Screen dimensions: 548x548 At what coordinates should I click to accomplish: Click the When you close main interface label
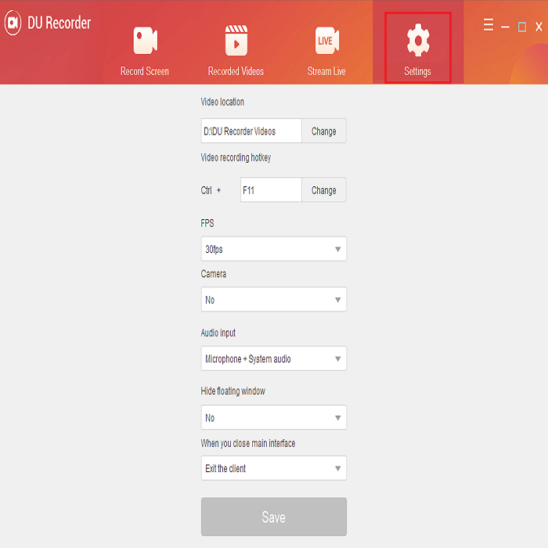(x=248, y=444)
